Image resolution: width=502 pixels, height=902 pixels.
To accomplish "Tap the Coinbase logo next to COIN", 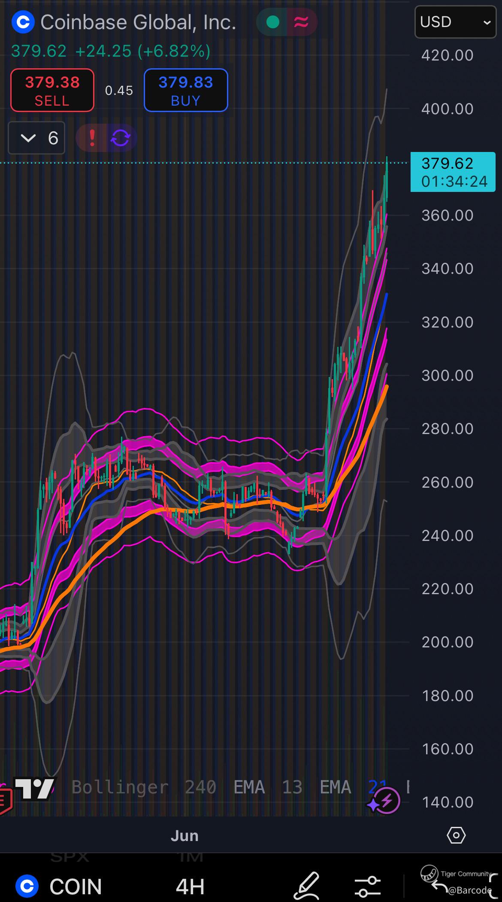I will tap(27, 886).
